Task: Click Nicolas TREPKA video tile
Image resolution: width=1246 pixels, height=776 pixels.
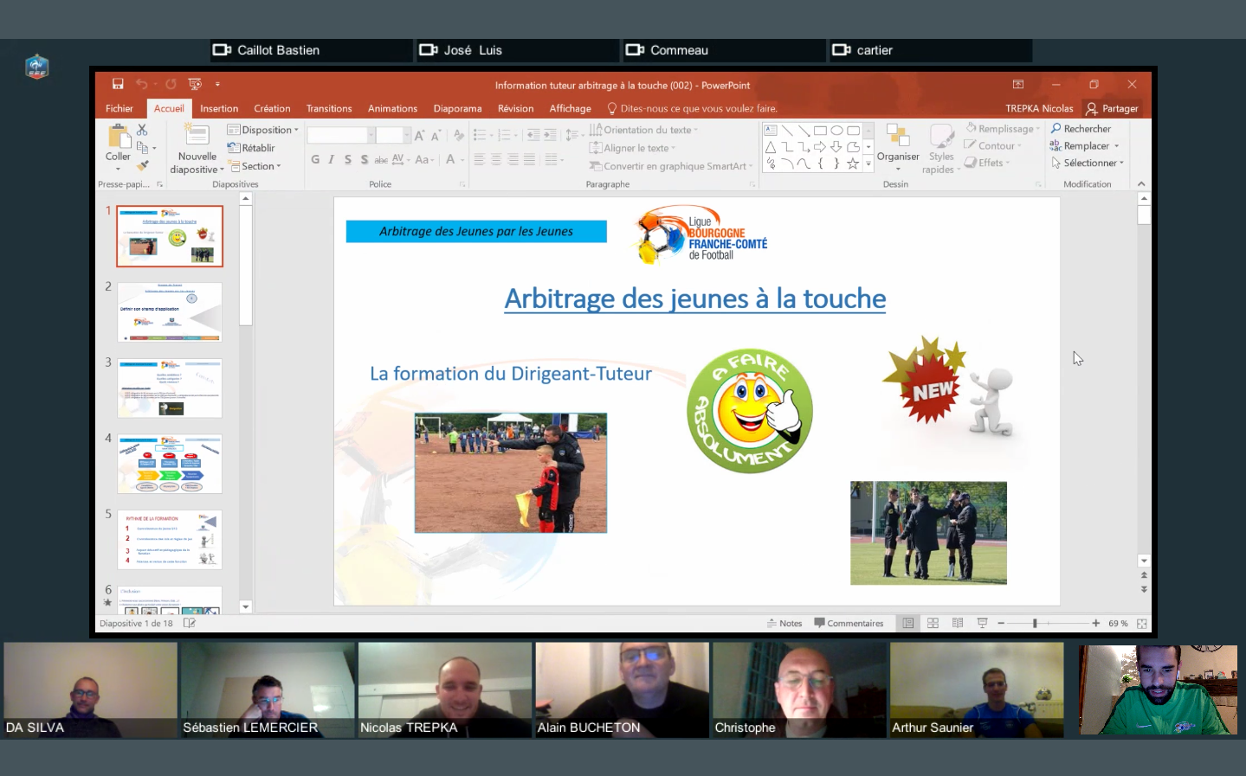Action: pos(445,689)
